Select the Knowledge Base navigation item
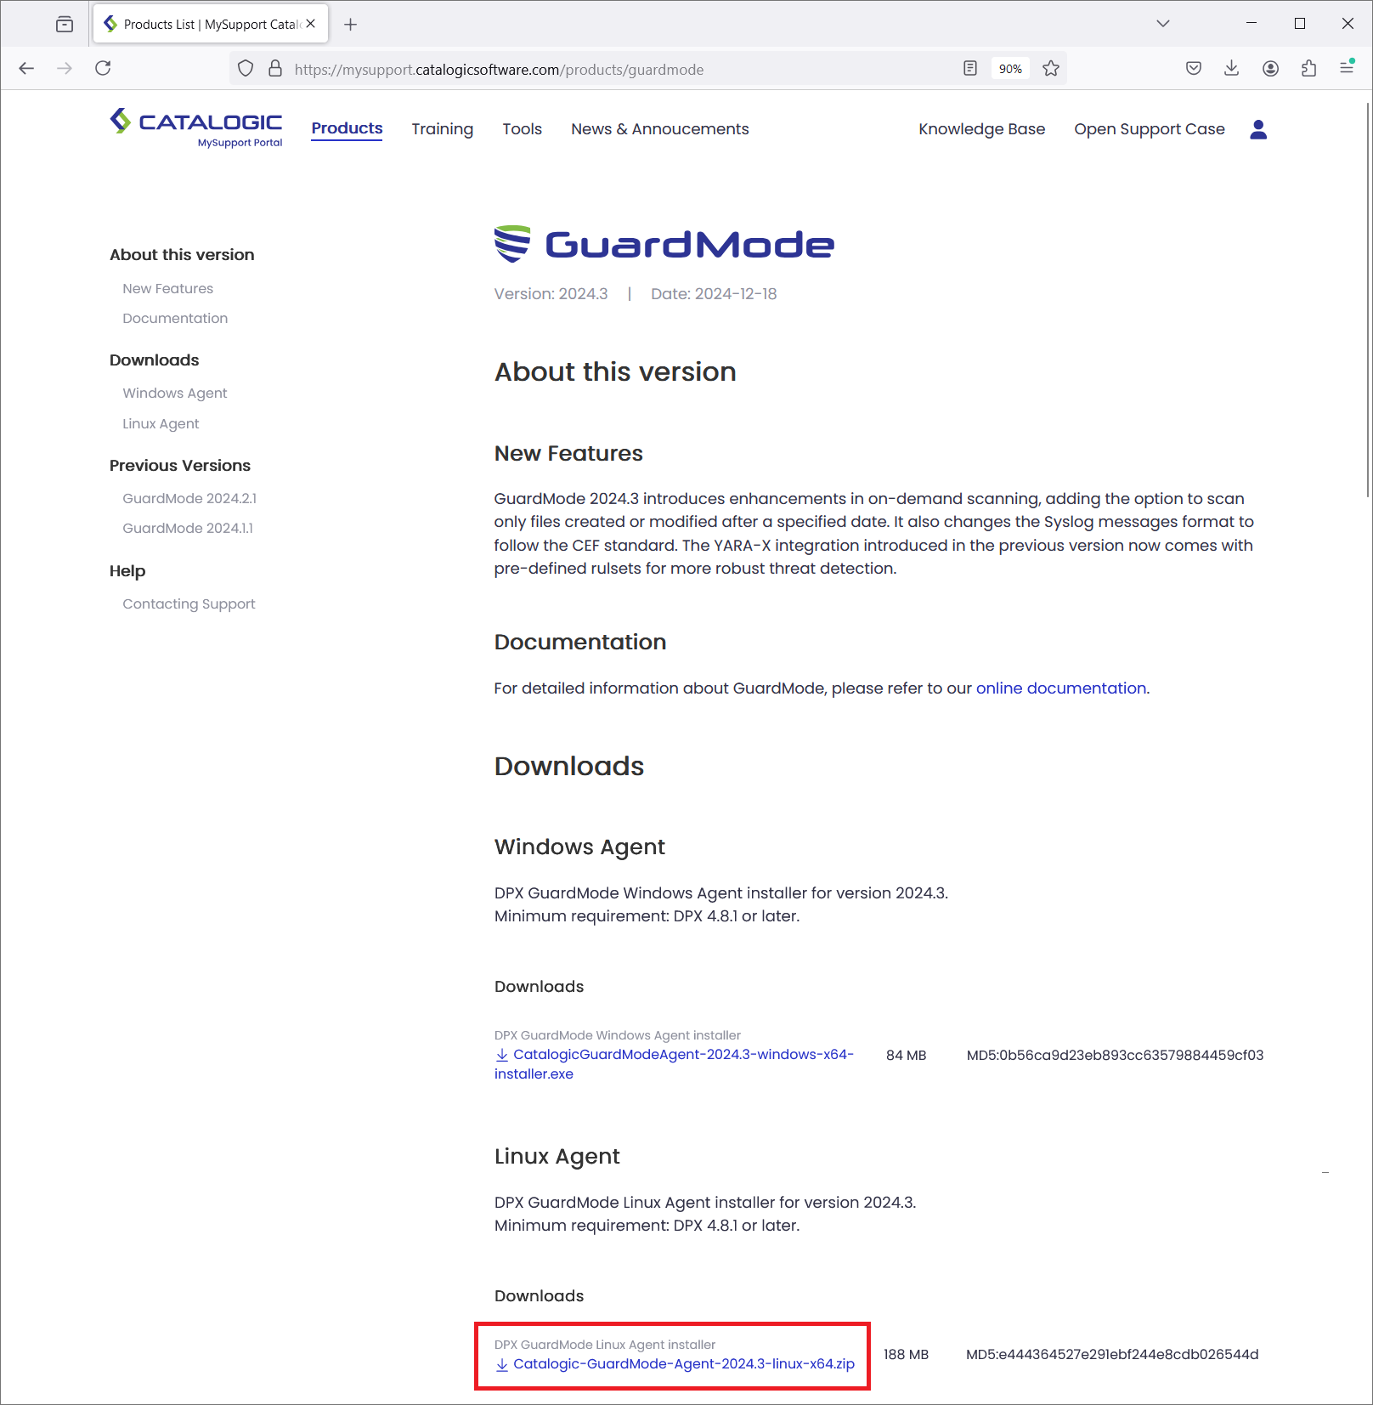 click(981, 129)
